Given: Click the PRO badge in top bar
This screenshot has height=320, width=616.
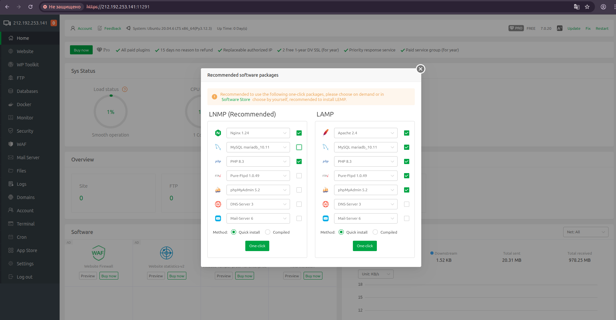Looking at the screenshot, I should 516,28.
